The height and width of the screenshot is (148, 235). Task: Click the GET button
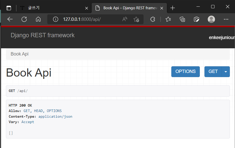point(213,71)
